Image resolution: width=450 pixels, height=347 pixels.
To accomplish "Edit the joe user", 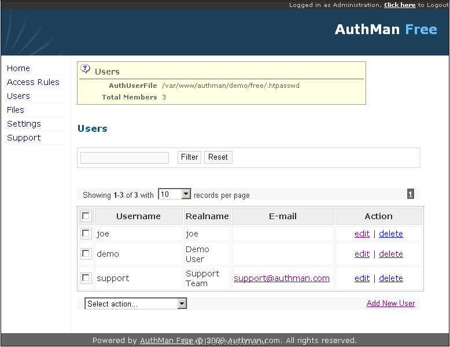I will [362, 234].
